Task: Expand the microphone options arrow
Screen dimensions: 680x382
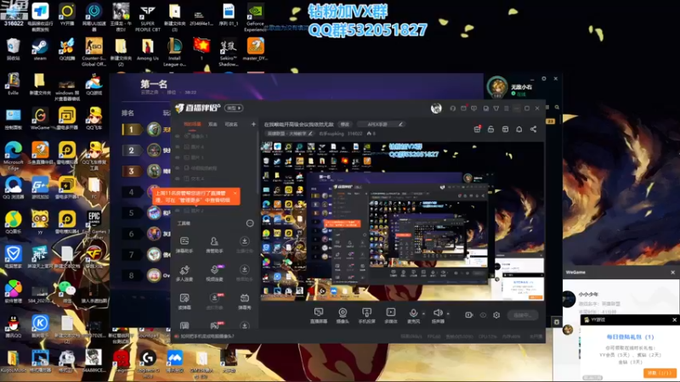Action: click(423, 313)
